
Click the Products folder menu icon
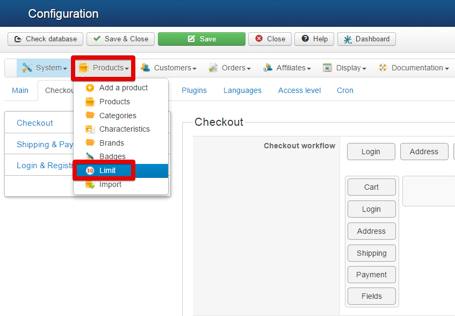(x=84, y=68)
